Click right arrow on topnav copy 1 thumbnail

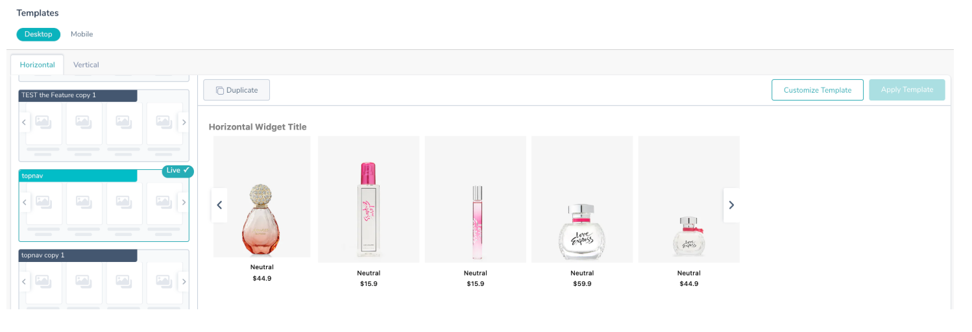(184, 281)
